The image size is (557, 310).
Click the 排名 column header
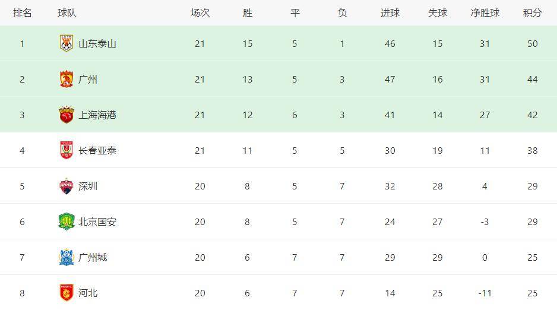coord(22,13)
